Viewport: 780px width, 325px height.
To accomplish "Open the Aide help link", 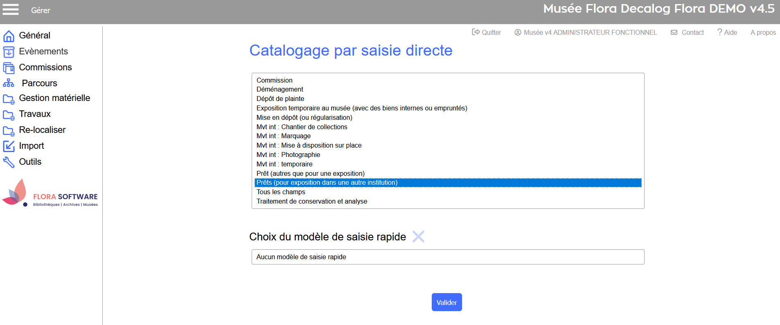I will click(727, 32).
